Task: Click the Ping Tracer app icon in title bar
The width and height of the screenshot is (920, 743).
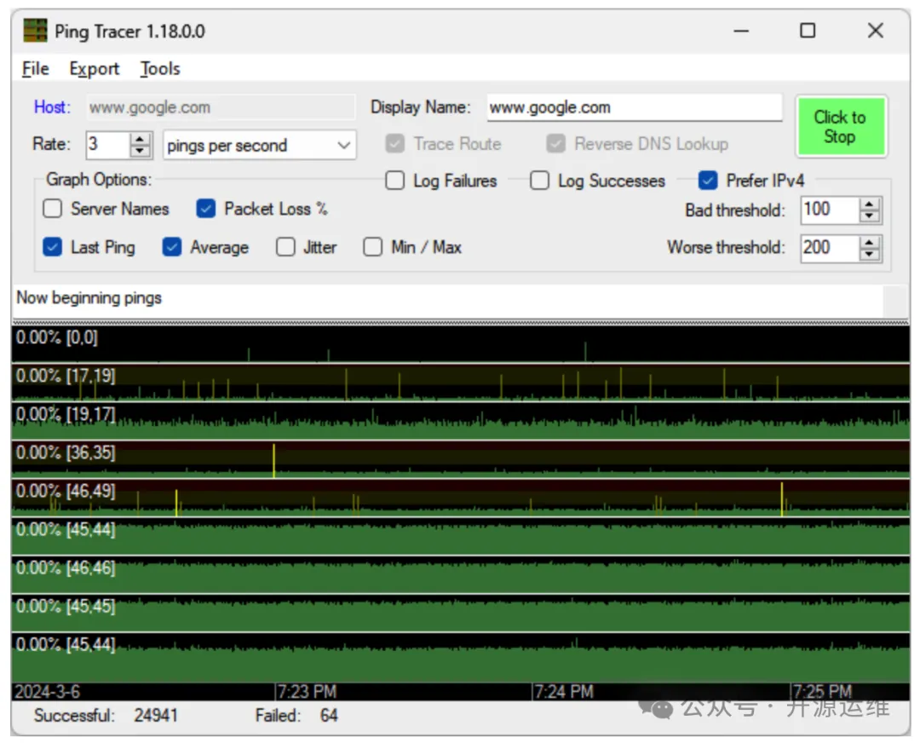Action: click(35, 32)
